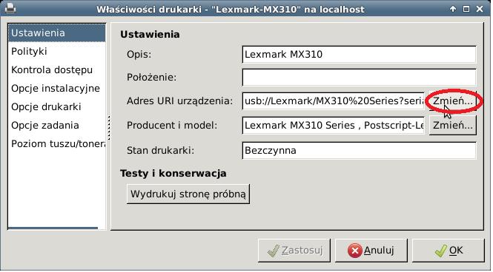Select the Ustawienia sidebar entry
The height and width of the screenshot is (272, 493).
[x=56, y=33]
